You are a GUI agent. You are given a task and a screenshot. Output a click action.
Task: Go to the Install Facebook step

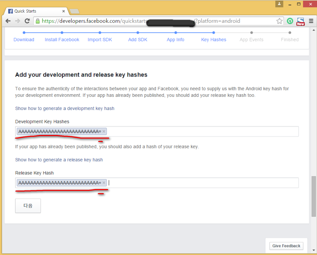[62, 39]
